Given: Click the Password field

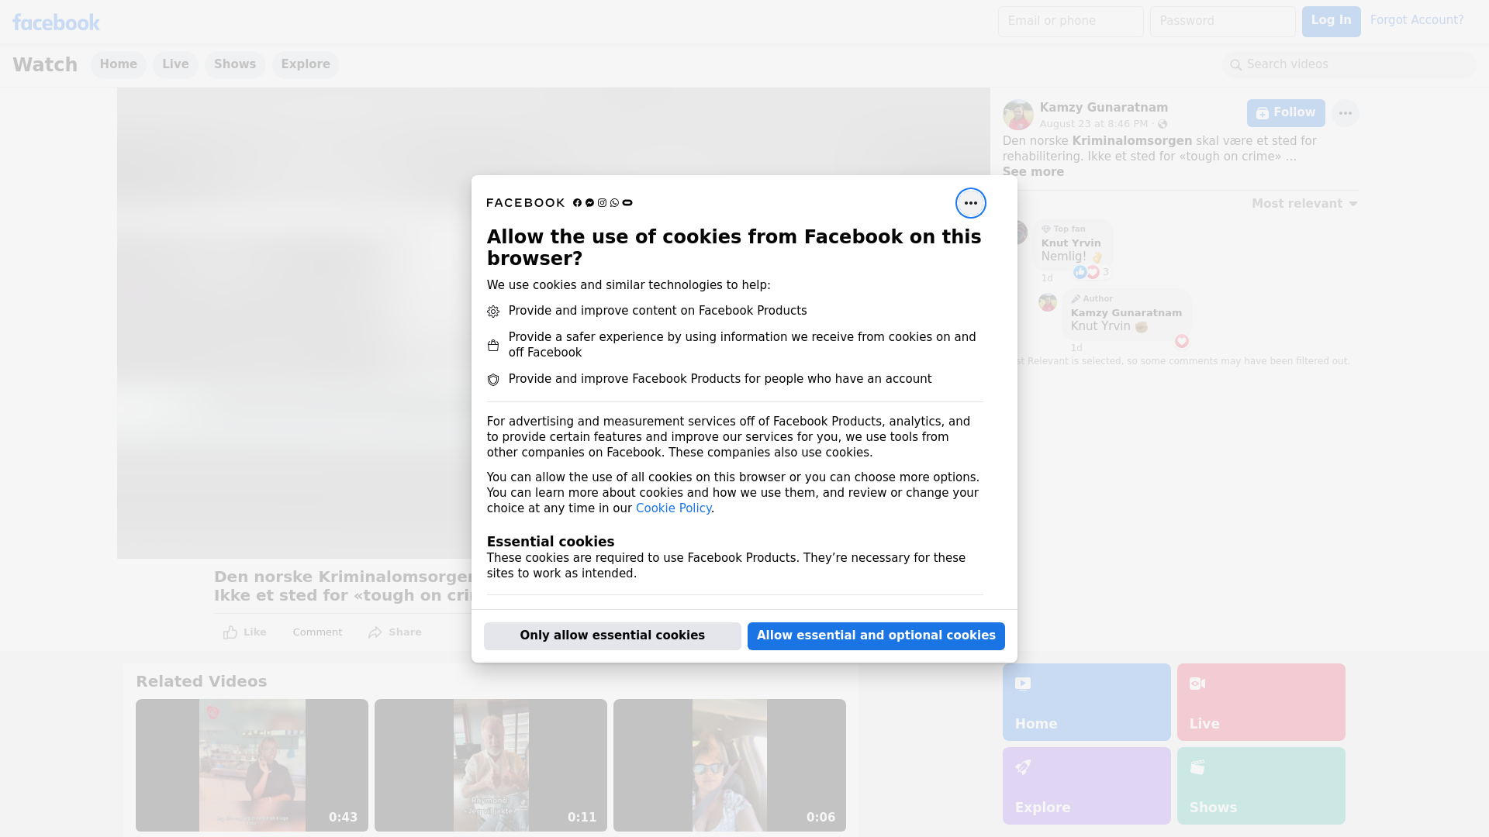Looking at the screenshot, I should 1222,22.
